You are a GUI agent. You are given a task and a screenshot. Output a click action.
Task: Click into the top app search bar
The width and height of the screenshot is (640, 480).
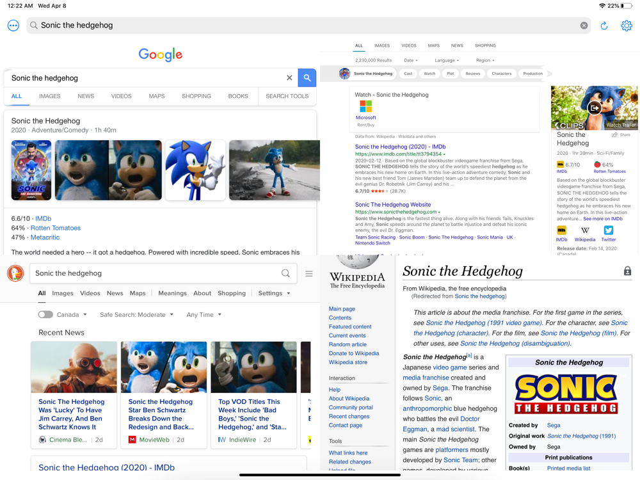tap(308, 26)
